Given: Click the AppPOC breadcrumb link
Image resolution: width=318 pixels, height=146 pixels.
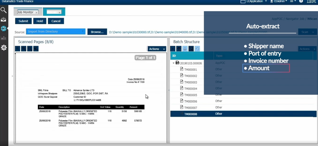Looking at the screenshot, I should [x=277, y=19].
